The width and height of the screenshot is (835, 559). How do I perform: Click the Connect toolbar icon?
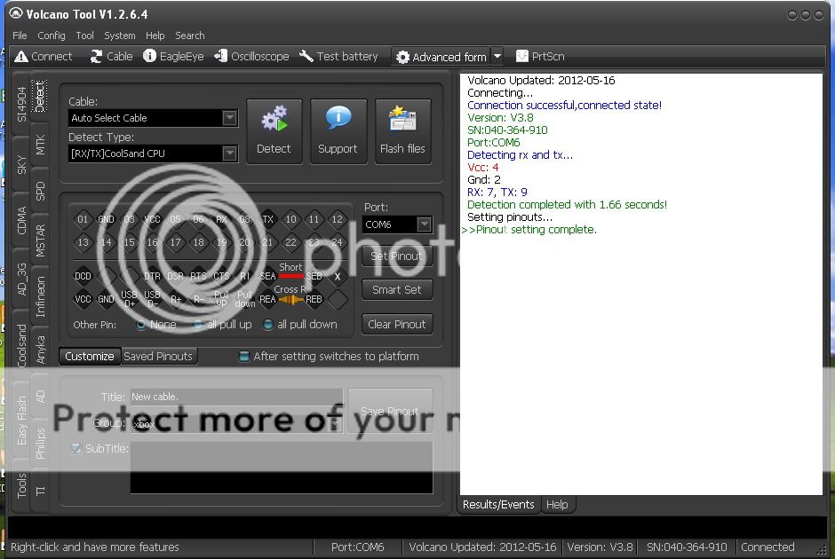[44, 57]
